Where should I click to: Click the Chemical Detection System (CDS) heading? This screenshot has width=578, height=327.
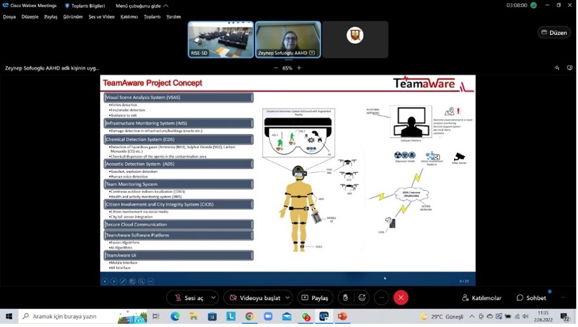pos(178,139)
